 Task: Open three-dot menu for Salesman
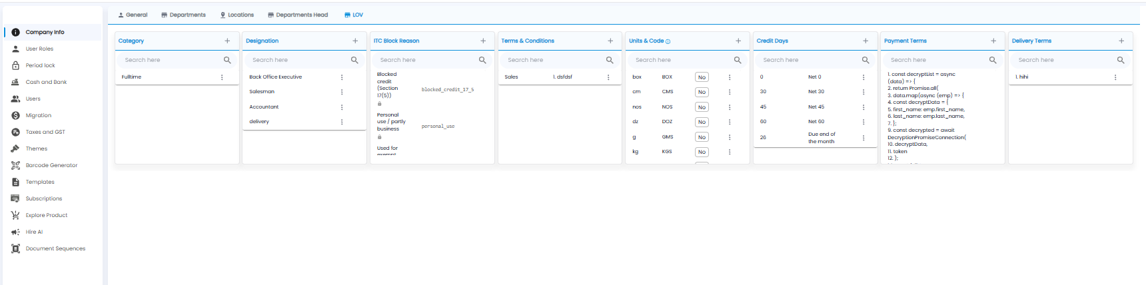pyautogui.click(x=342, y=92)
